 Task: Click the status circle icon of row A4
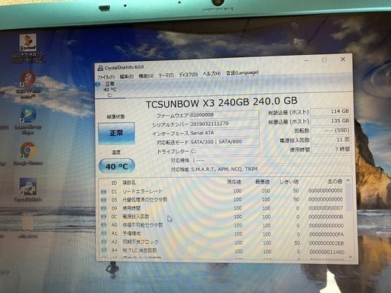tap(104, 250)
